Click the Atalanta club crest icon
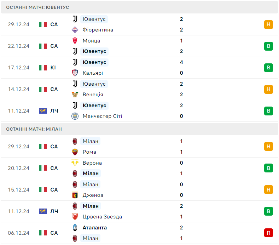279x245 pixels. tap(75, 228)
